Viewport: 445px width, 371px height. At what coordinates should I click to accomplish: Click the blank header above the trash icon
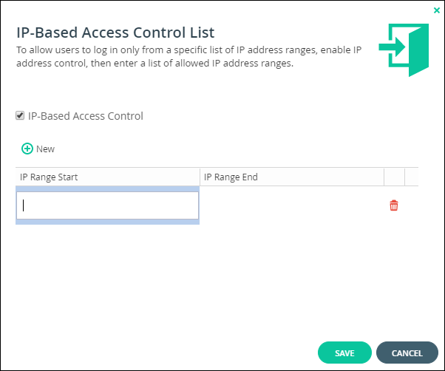[x=394, y=177]
